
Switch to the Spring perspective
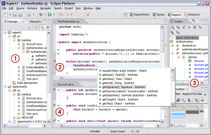pos(158,14)
